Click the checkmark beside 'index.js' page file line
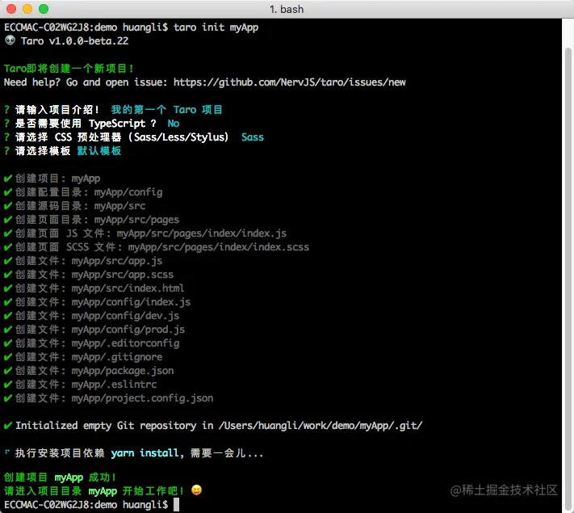Viewport: 574px width, 513px height. (x=8, y=233)
